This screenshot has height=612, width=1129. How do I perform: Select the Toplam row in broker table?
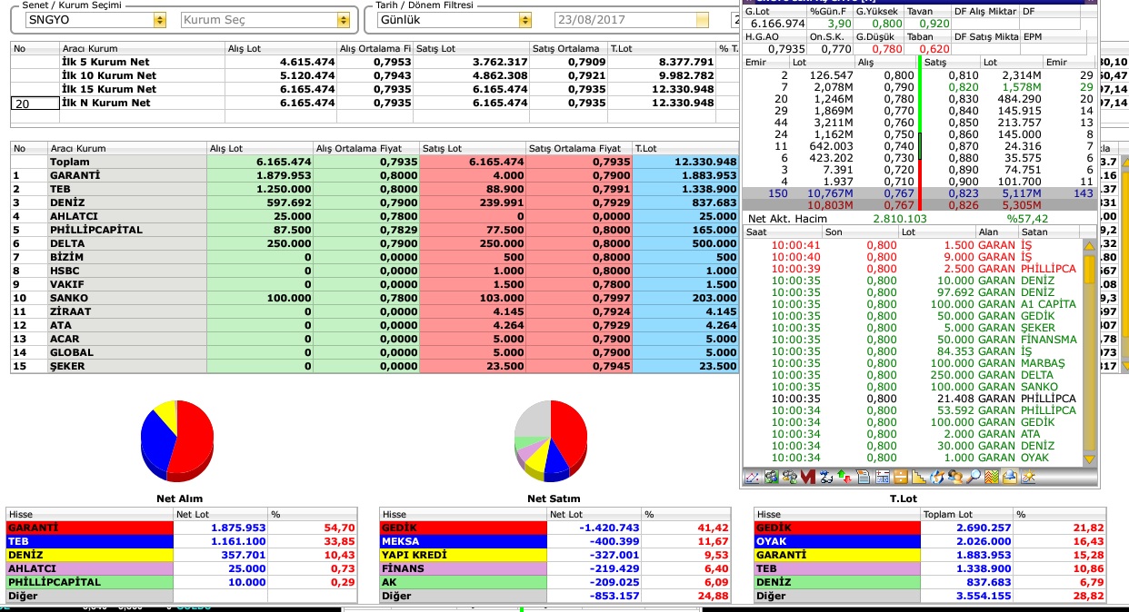pos(373,162)
